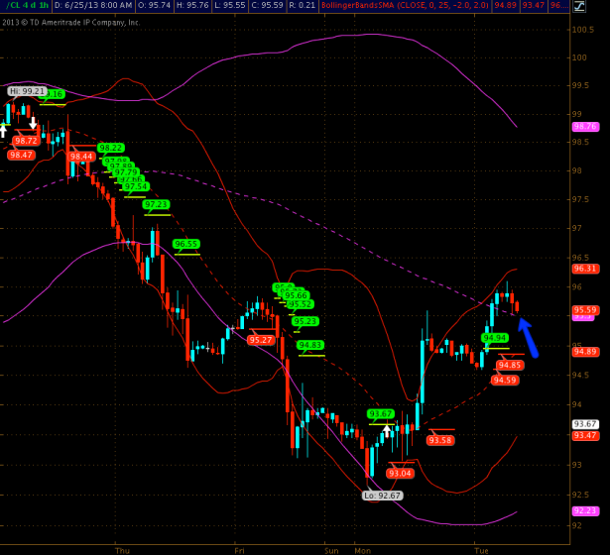
Task: Click the magenta 98.76 axis price tag
Action: 585,127
